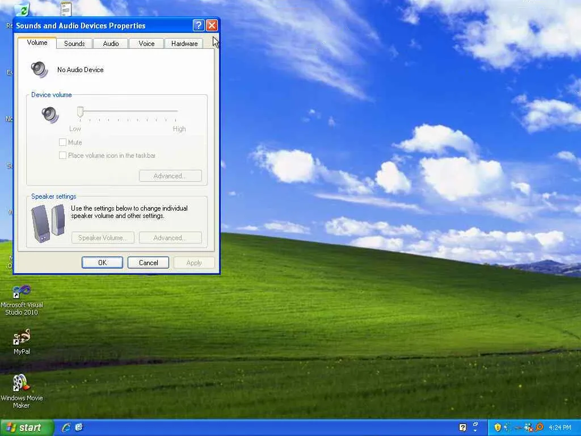The image size is (581, 436).
Task: Click OK in the properties dialog
Action: [102, 262]
